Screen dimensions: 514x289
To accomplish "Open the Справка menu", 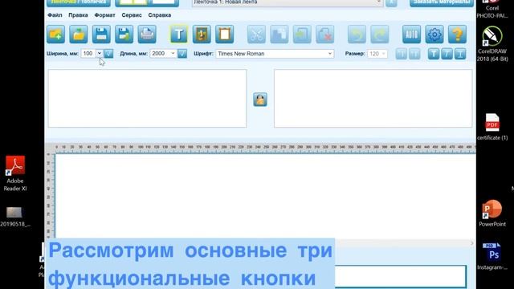I will tap(159, 15).
